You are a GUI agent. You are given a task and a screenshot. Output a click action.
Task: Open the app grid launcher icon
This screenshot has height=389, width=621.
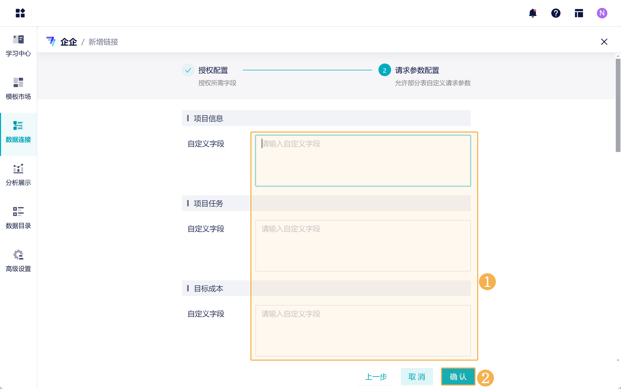tap(20, 13)
